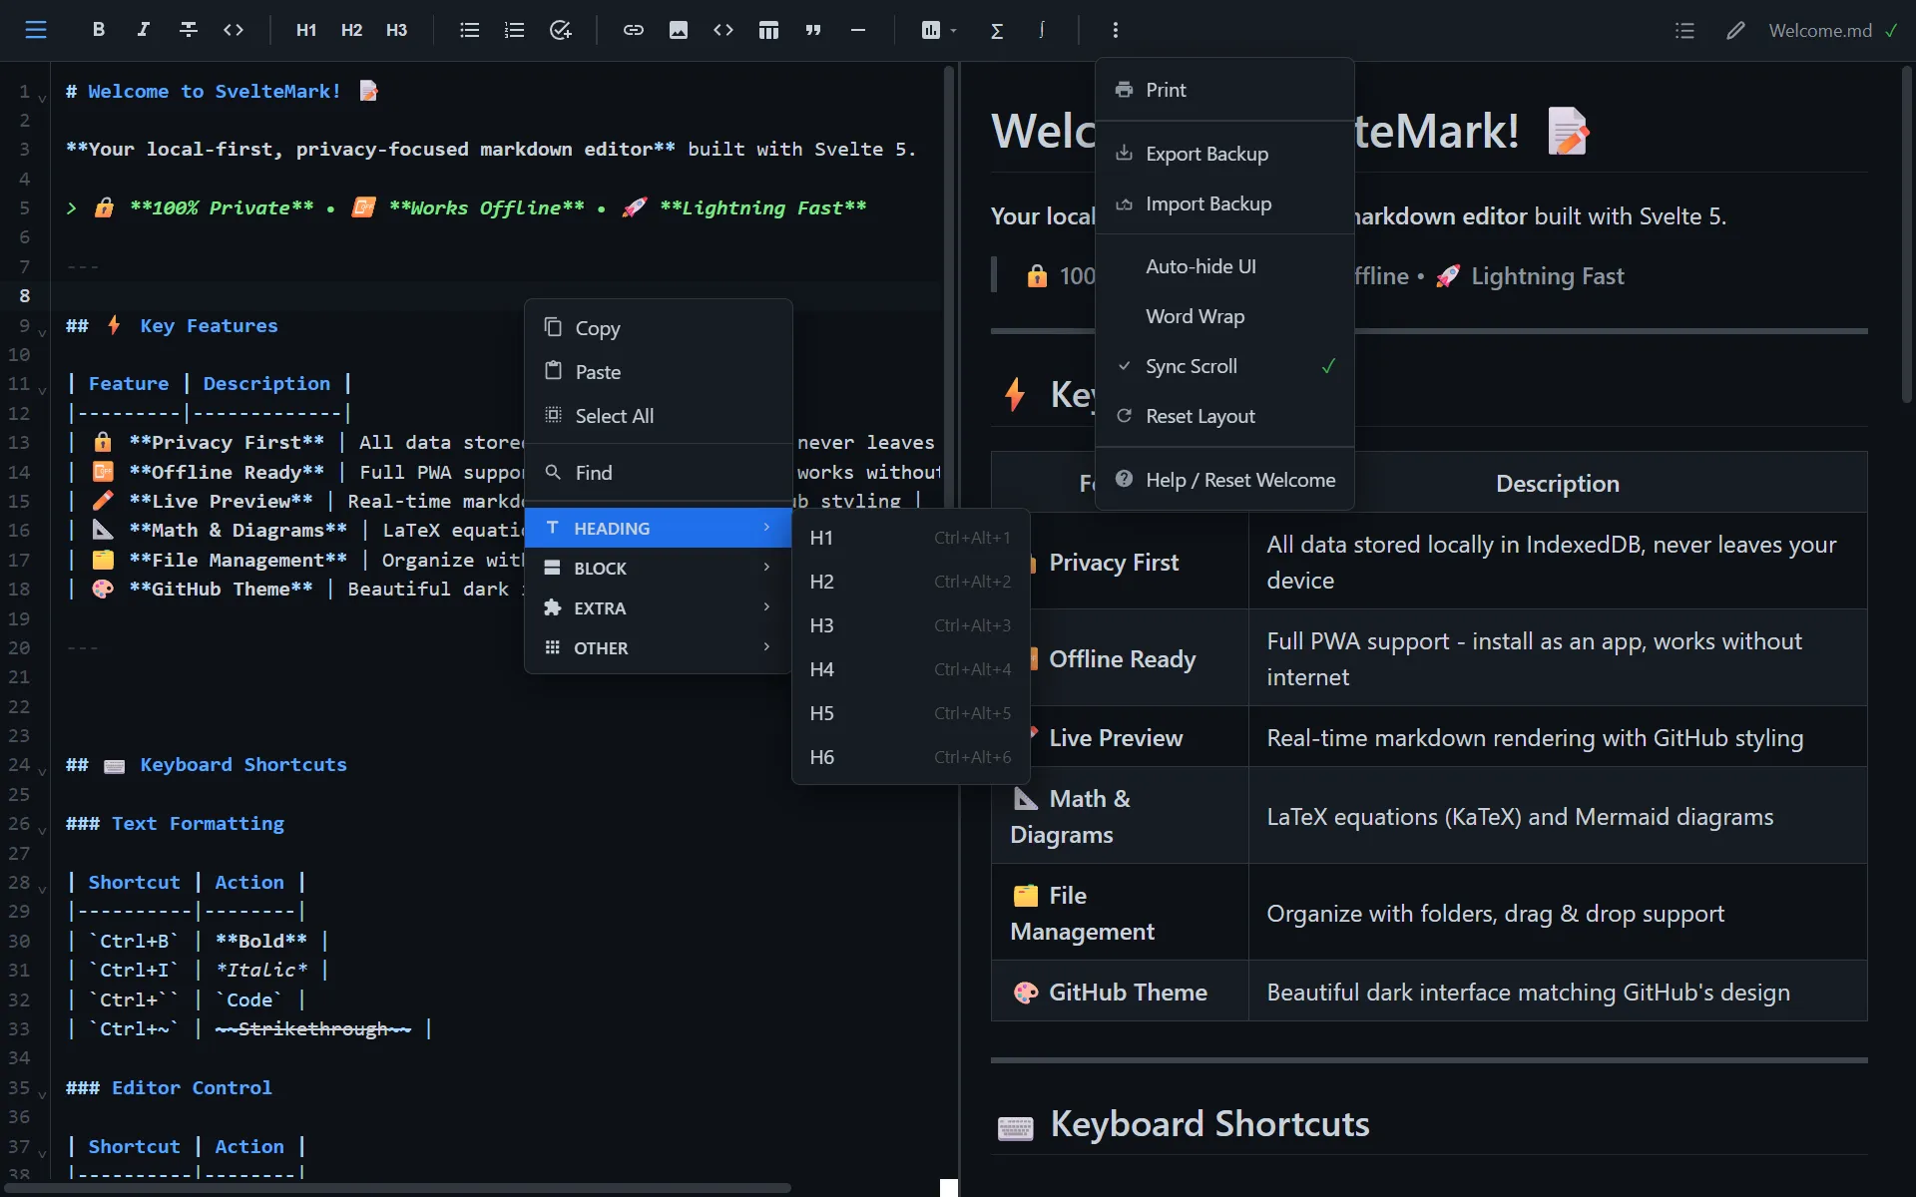
Task: Collapse the fold arrow at line 35
Action: click(x=42, y=1093)
